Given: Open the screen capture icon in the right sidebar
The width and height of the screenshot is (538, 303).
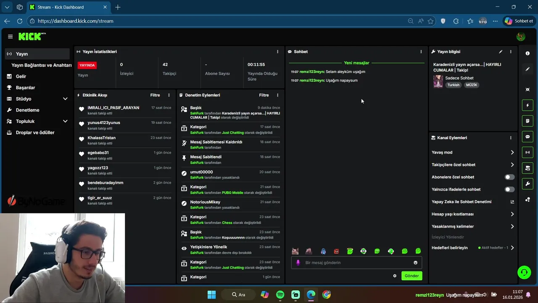Looking at the screenshot, I should tap(527, 89).
